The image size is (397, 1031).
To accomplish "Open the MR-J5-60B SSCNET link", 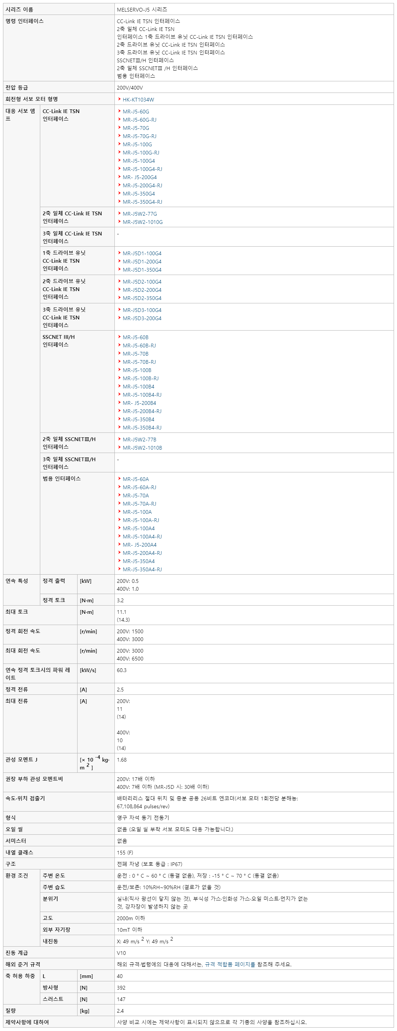I will tap(136, 337).
